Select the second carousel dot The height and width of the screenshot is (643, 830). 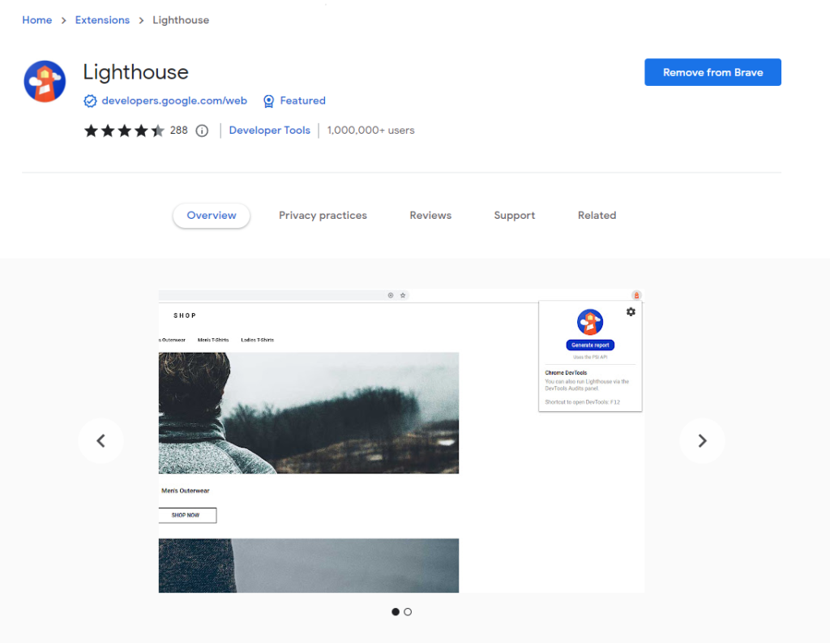point(408,611)
